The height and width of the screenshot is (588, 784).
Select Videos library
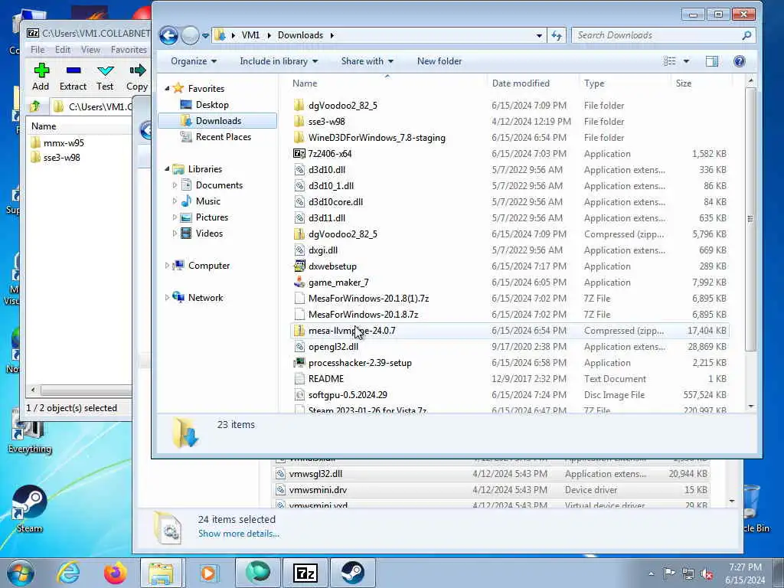(209, 233)
